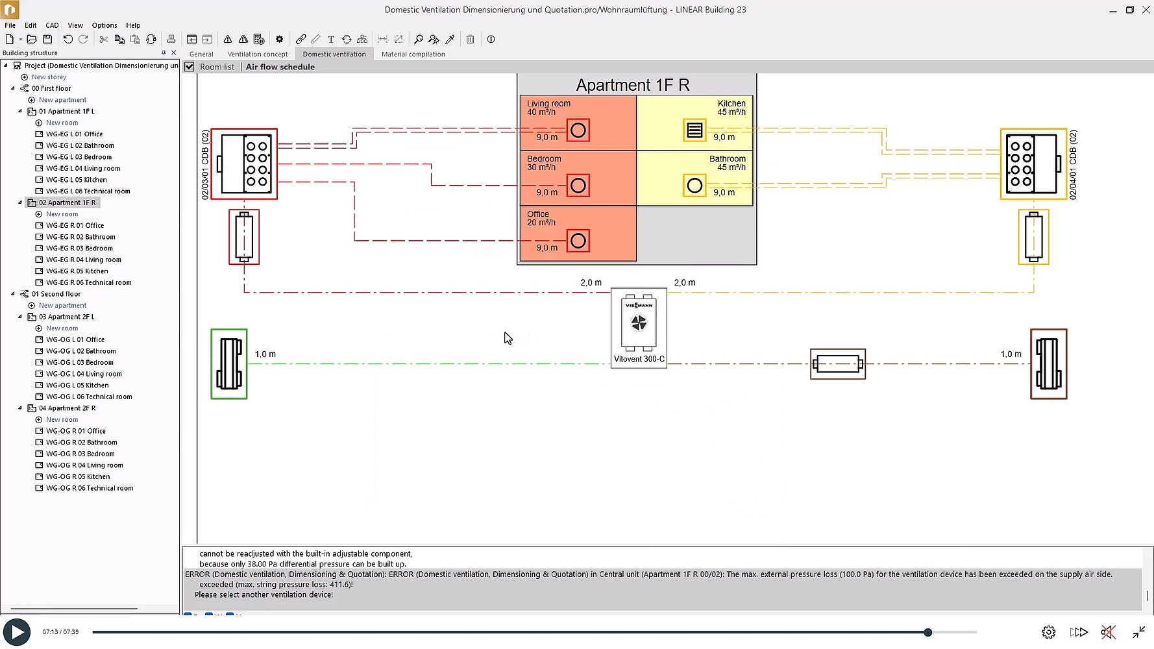Click the Undo arrow icon
Image resolution: width=1154 pixels, height=649 pixels.
pos(68,40)
